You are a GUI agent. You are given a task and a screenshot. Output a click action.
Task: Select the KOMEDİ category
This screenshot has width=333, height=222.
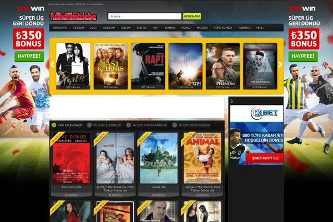(x=170, y=28)
